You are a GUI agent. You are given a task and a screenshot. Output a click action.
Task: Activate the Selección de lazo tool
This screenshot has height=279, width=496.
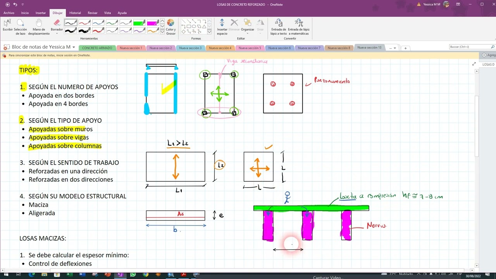point(21,27)
